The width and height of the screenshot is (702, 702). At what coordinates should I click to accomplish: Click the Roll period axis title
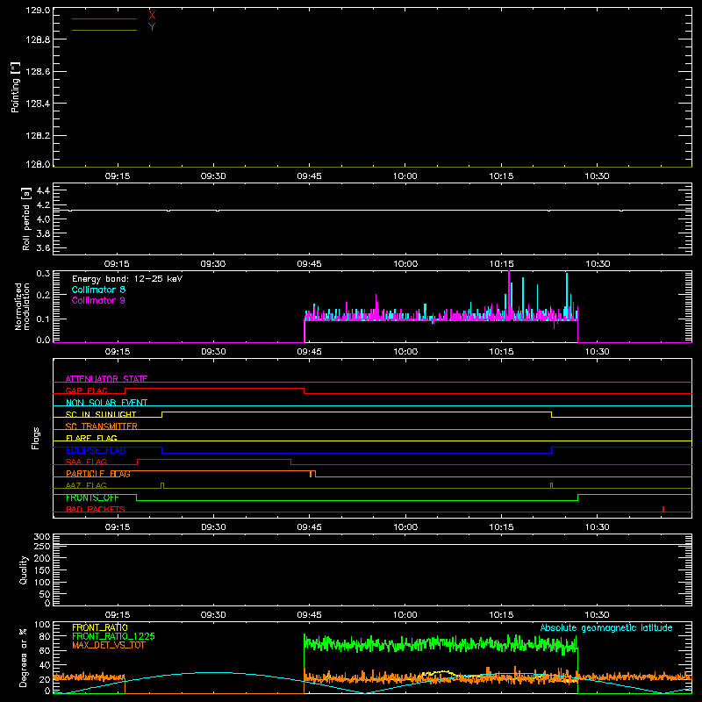tap(26, 218)
